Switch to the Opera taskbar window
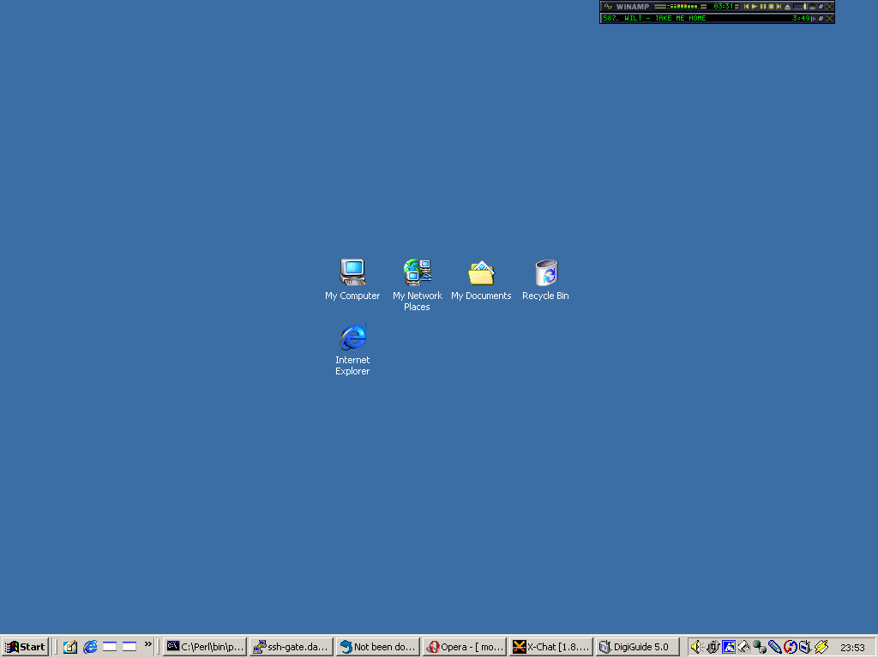The image size is (878, 658). 464,647
